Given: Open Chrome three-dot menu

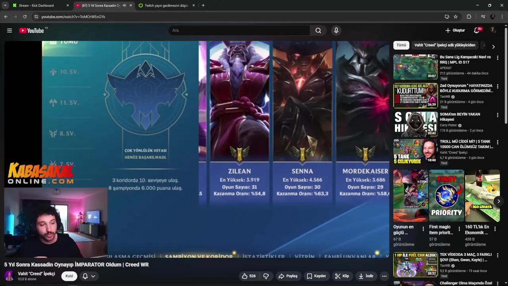Looking at the screenshot, I should (x=502, y=17).
